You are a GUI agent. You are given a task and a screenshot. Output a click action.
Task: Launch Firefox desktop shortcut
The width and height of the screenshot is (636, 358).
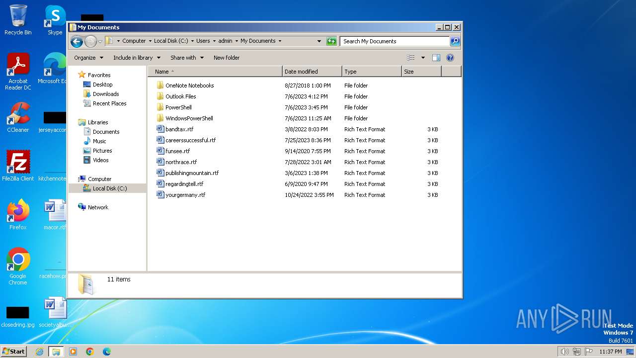click(18, 215)
